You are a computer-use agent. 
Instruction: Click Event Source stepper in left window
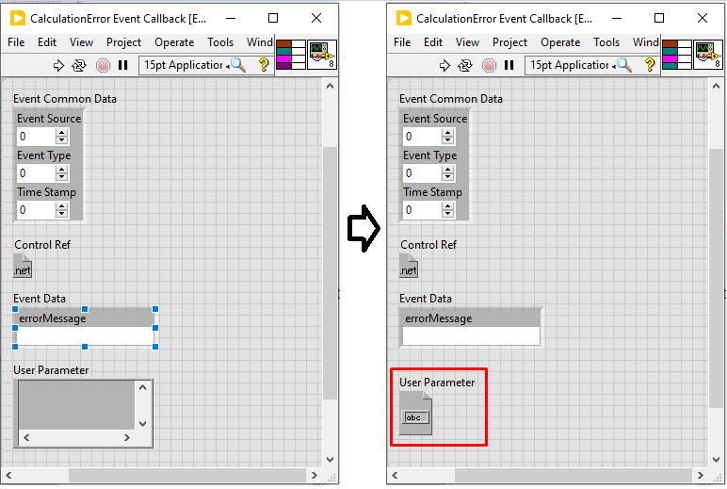pos(61,137)
